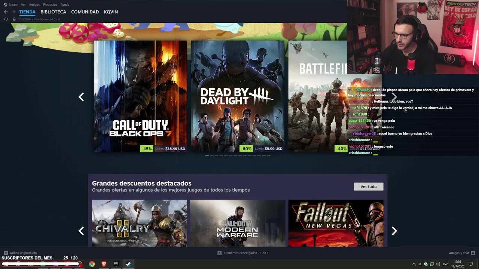Image resolution: width=479 pixels, height=269 pixels.
Task: Open the Call of Duty Black Ops 7 capsule
Action: pyautogui.click(x=140, y=96)
